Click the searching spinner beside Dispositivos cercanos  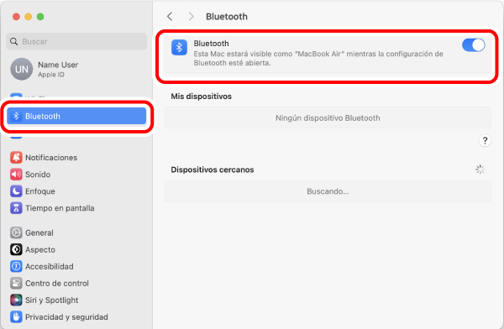coord(480,170)
